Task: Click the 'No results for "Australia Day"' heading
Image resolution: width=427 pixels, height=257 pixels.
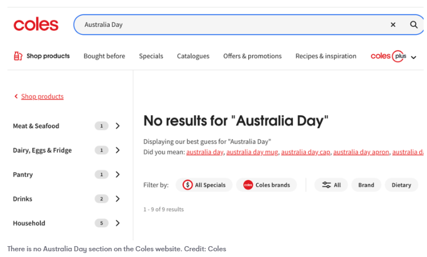Action: coord(236,121)
